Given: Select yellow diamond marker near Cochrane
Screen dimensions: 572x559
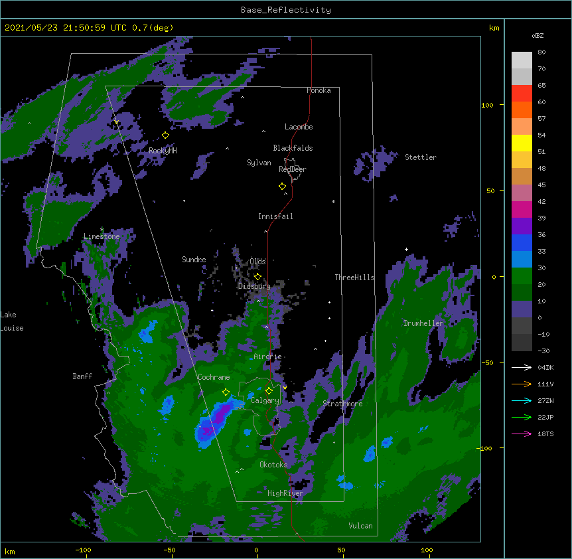Looking at the screenshot, I should pyautogui.click(x=226, y=392).
